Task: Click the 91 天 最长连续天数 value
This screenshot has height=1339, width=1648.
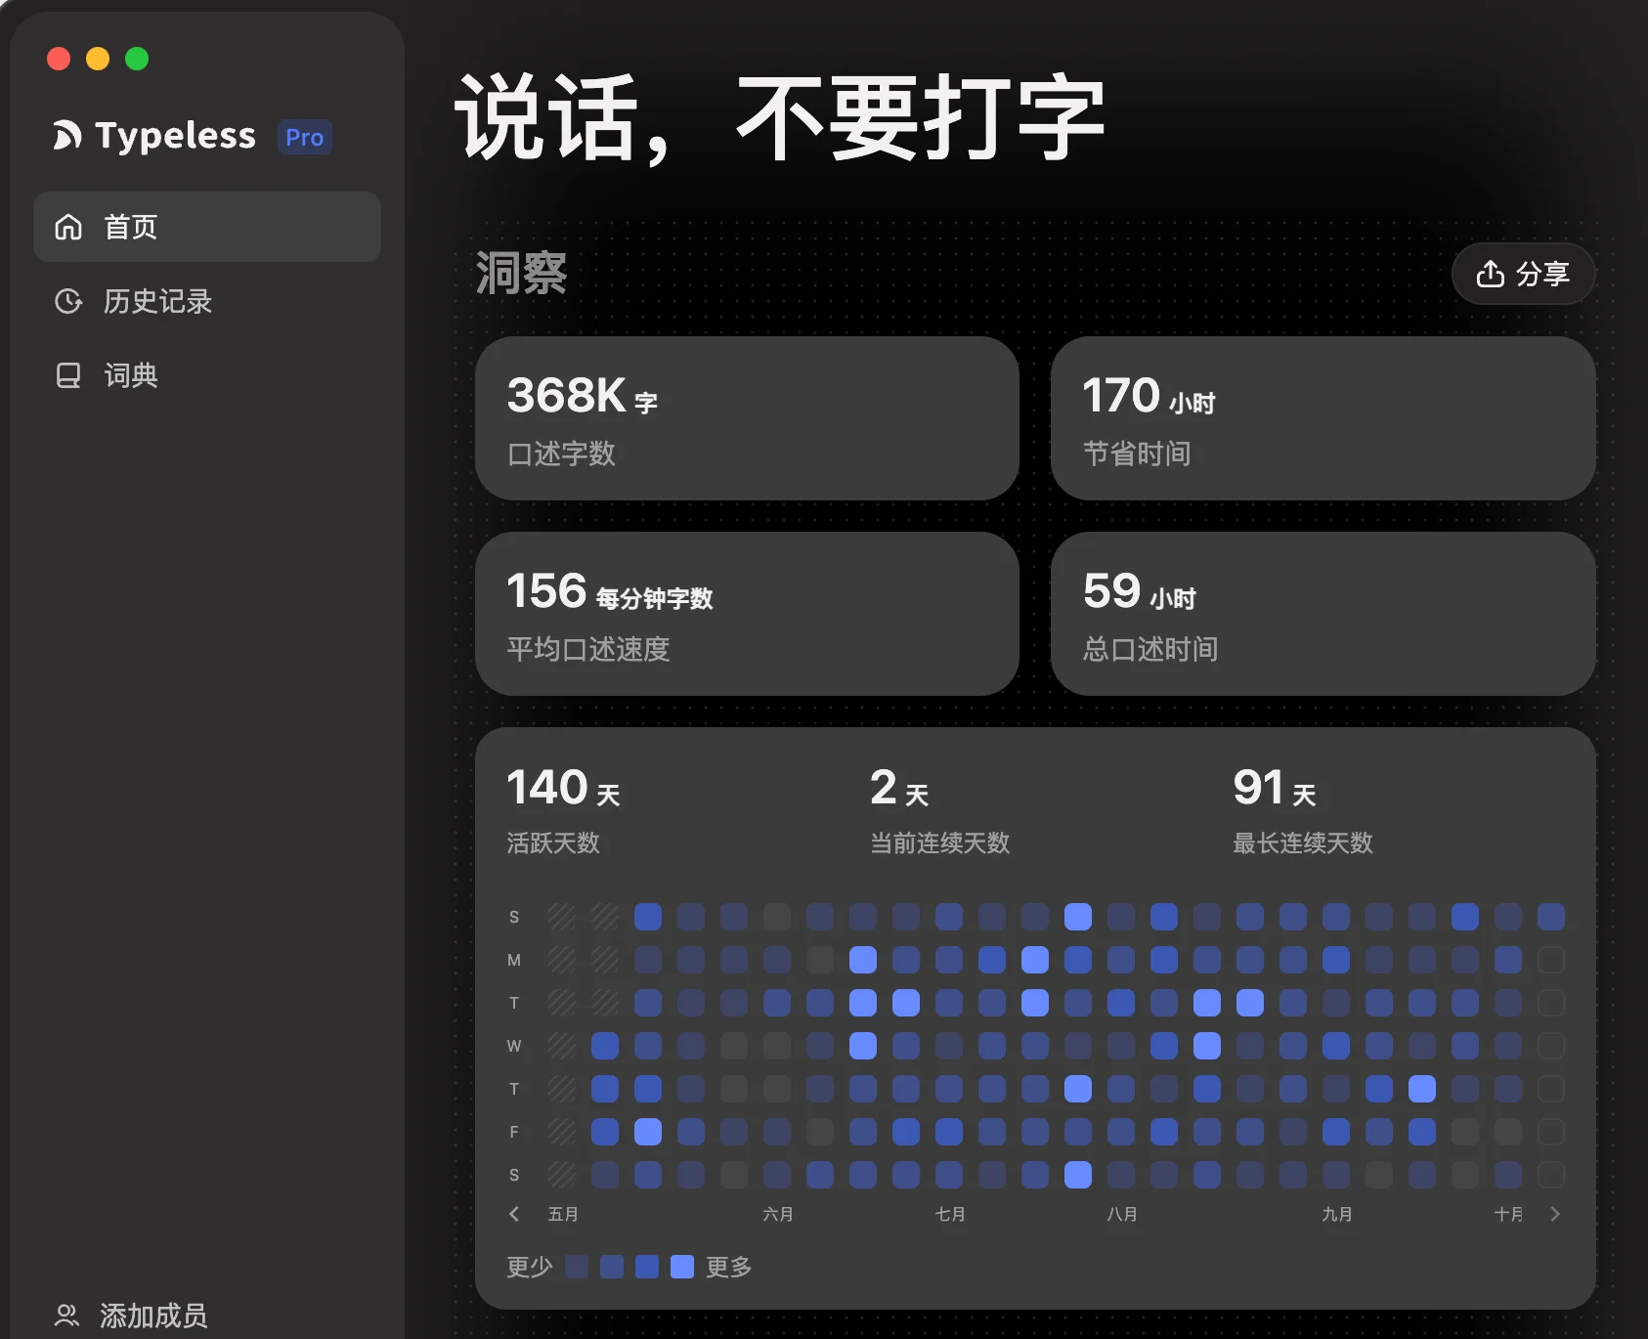Action: click(x=1275, y=788)
